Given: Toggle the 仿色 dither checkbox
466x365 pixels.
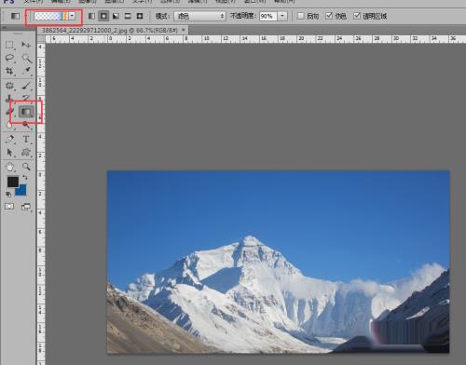Looking at the screenshot, I should [x=329, y=16].
